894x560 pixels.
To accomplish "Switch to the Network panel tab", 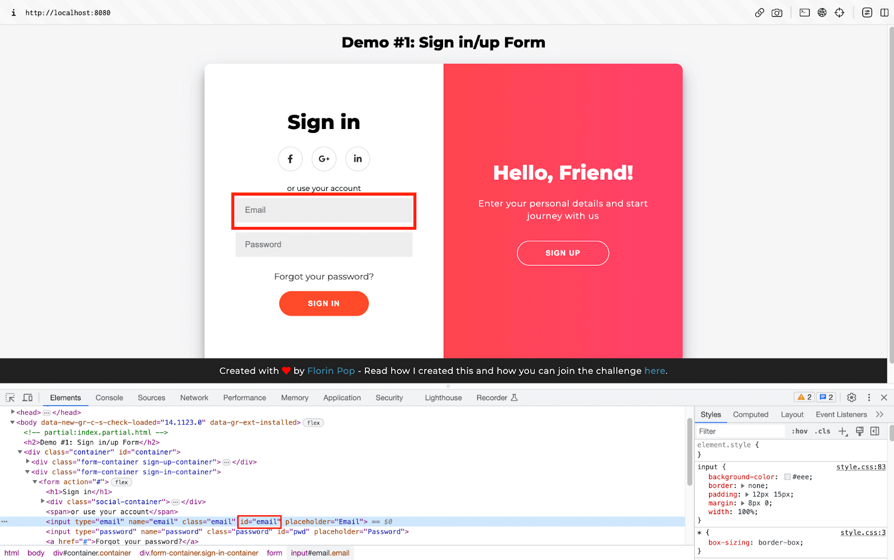I will (x=194, y=398).
